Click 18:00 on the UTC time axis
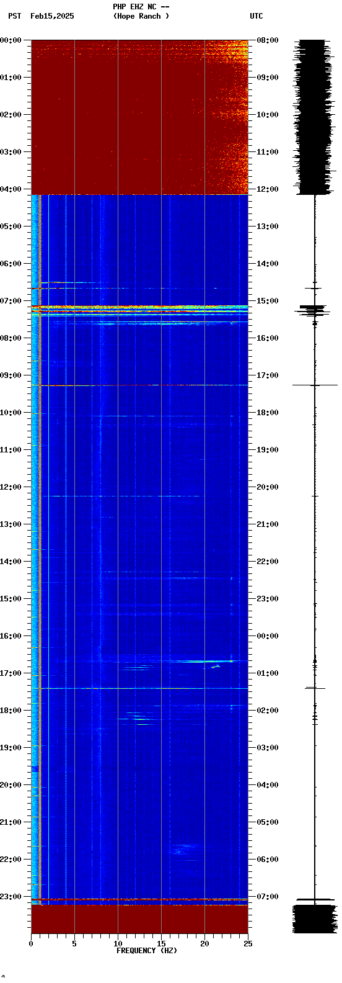This screenshot has width=342, height=983. pyautogui.click(x=268, y=412)
